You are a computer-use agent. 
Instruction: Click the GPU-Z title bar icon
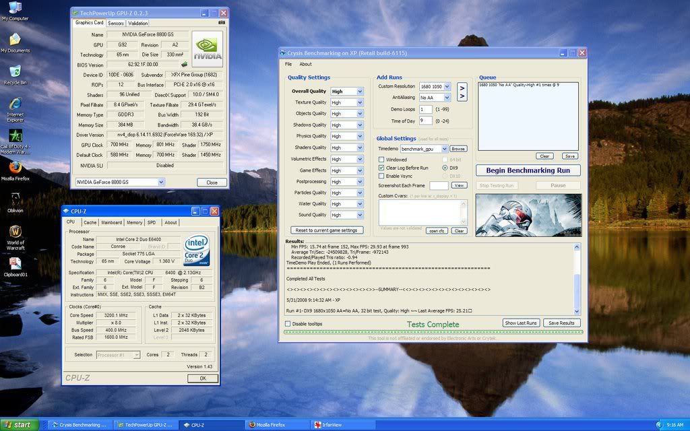tap(75, 13)
